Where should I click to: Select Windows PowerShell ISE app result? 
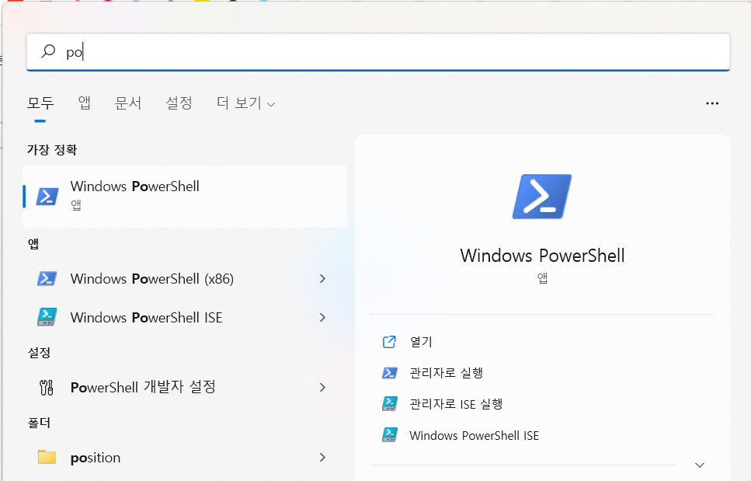pos(185,318)
